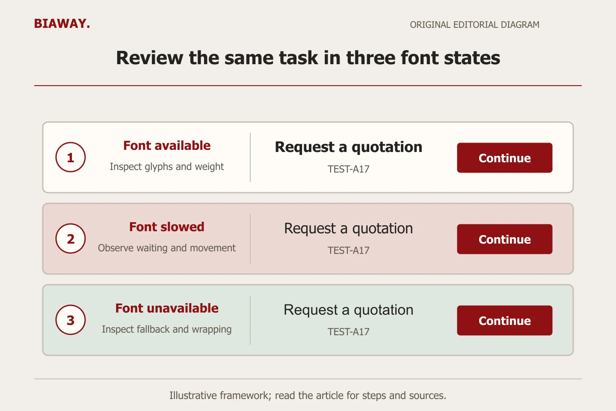Image resolution: width=616 pixels, height=411 pixels.
Task: Click TEST-A17 in the Font unavailable row
Action: [349, 332]
